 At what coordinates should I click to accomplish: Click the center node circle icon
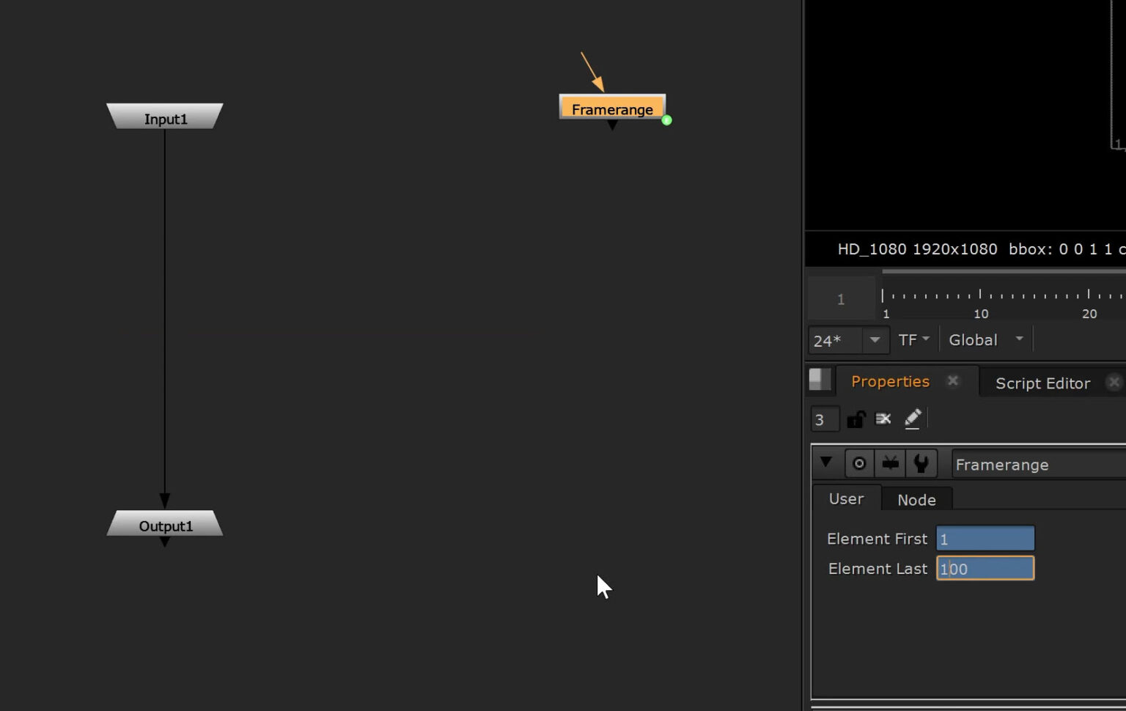click(859, 464)
